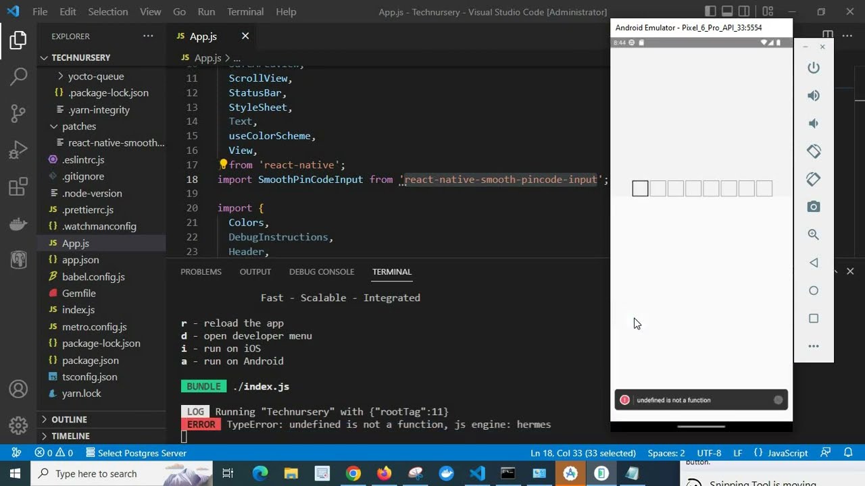This screenshot has width=865, height=486.
Task: Rotate emulator left
Action: (x=814, y=151)
